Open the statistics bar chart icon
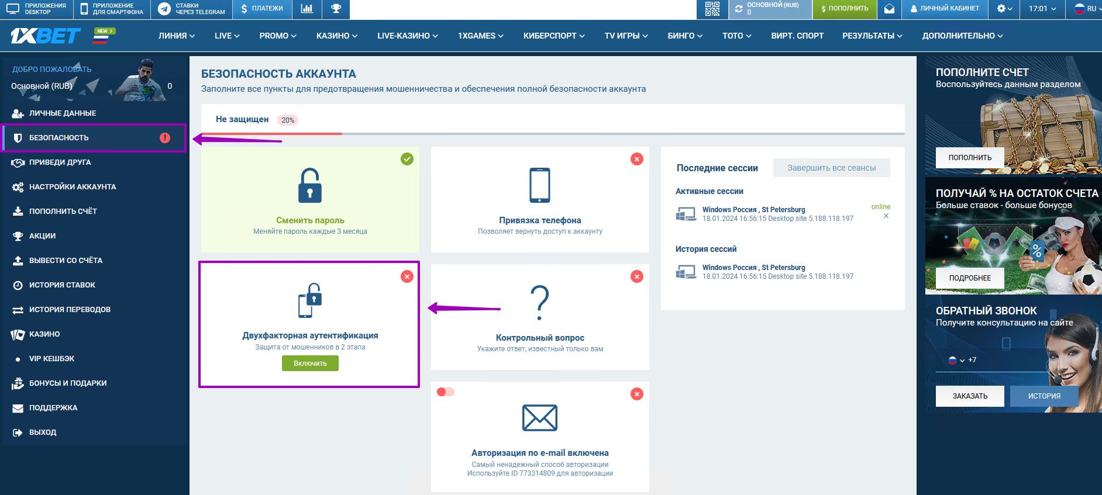This screenshot has width=1102, height=495. click(x=307, y=9)
